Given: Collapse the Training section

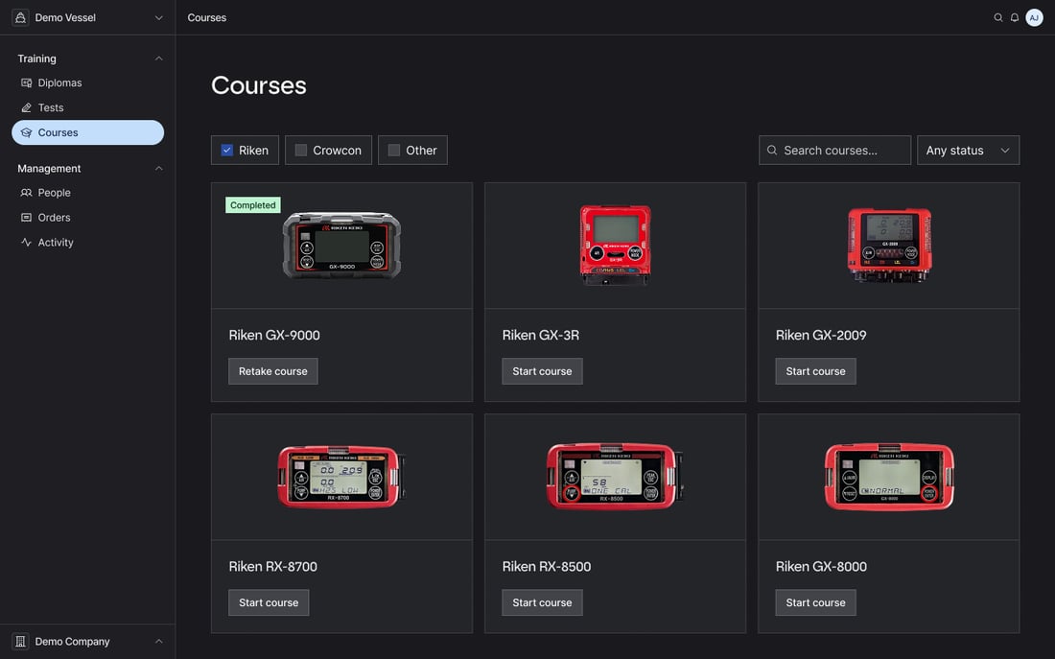Looking at the screenshot, I should 158,58.
